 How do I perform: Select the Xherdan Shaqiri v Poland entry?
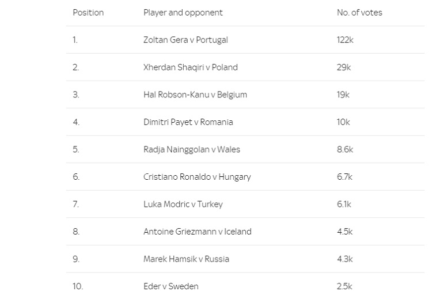pos(191,67)
